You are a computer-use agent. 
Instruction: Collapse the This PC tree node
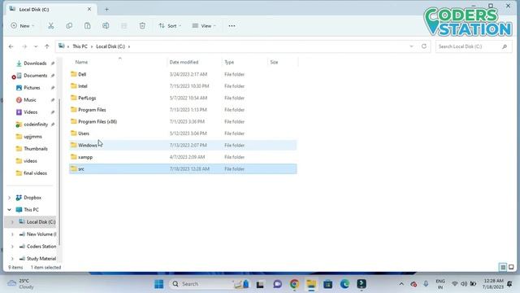click(9, 210)
